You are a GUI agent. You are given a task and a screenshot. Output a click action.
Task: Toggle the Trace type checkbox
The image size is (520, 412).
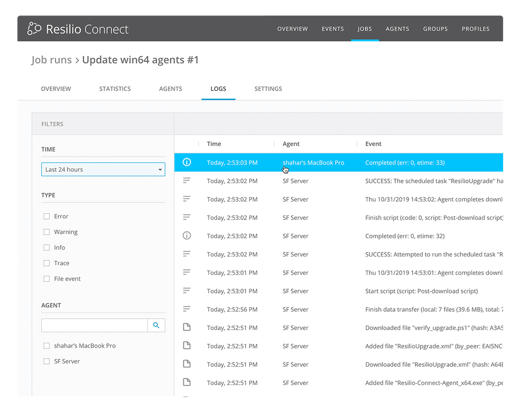pos(46,263)
